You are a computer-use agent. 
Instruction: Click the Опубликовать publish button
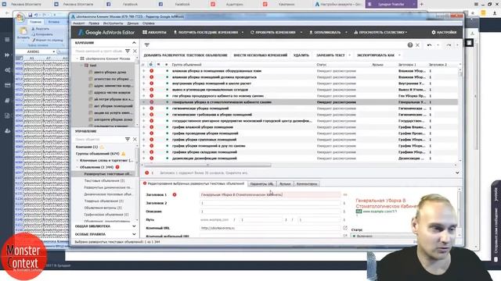(325, 32)
